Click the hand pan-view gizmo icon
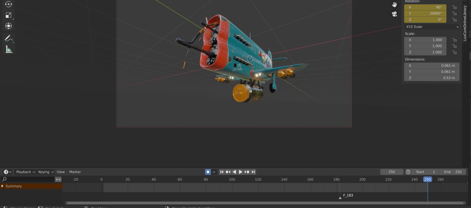 point(394,4)
